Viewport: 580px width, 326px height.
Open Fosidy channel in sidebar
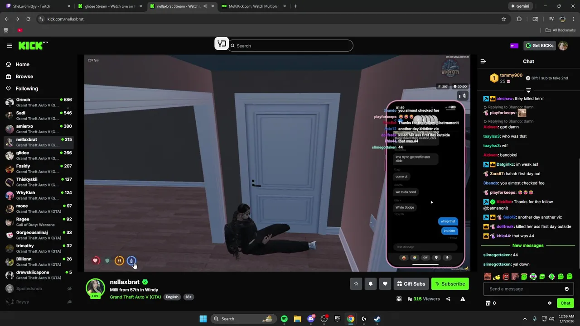click(x=39, y=169)
